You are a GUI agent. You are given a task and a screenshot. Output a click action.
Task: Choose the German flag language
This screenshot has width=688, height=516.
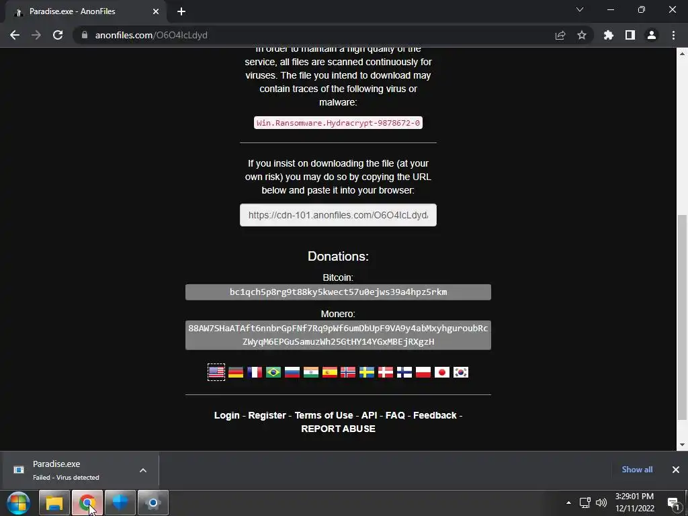[236, 372]
